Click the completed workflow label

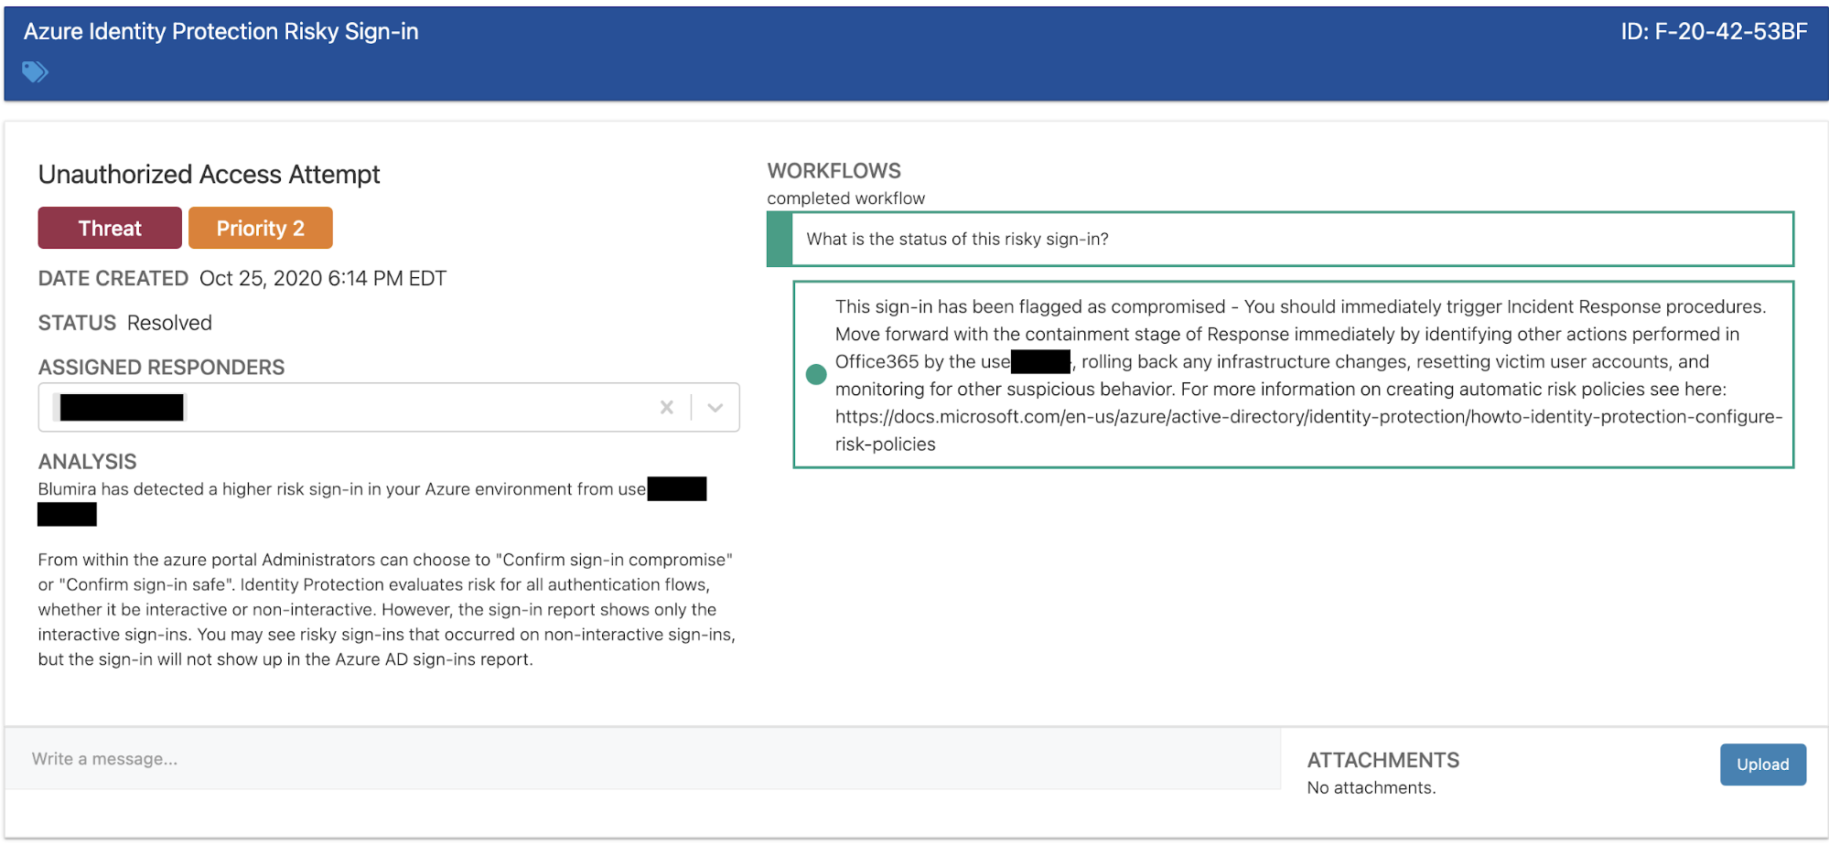[845, 198]
